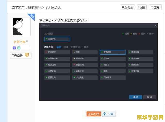Click the level 13 badge icon
This screenshot has width=165, height=122.
27,55
